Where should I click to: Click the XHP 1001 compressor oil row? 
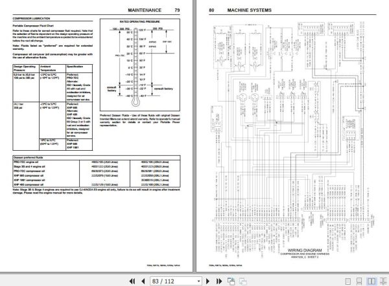(x=97, y=180)
